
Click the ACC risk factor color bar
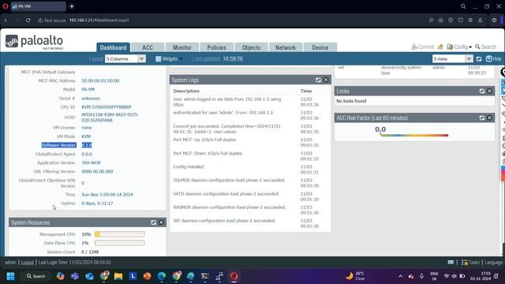point(414,135)
